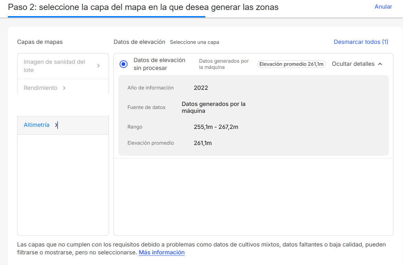Click the Año de información label
This screenshot has width=403, height=265.
click(x=151, y=88)
